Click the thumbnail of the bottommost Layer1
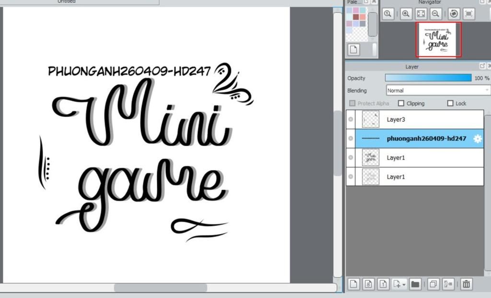Screen dimensions: 491x298 (x=371, y=176)
